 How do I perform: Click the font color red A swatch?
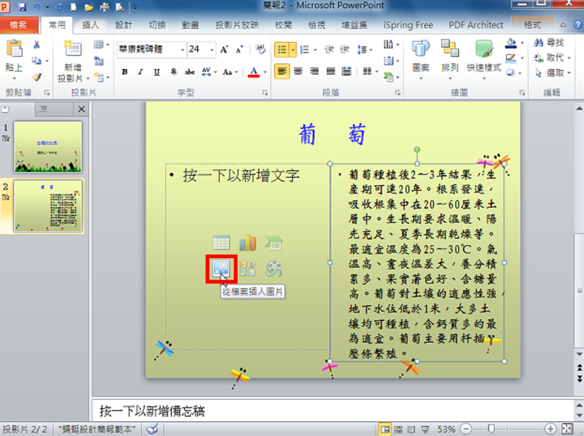pos(254,72)
